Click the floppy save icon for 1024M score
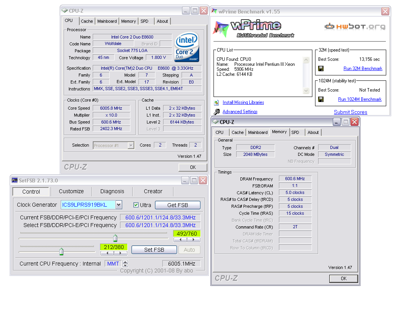 pyautogui.click(x=321, y=99)
